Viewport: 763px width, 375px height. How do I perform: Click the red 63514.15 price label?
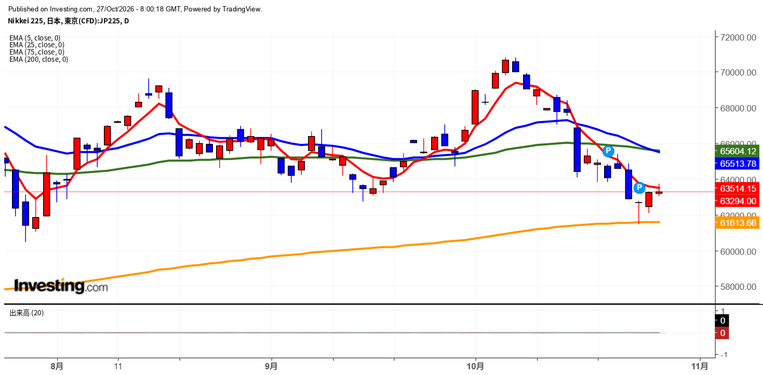738,188
